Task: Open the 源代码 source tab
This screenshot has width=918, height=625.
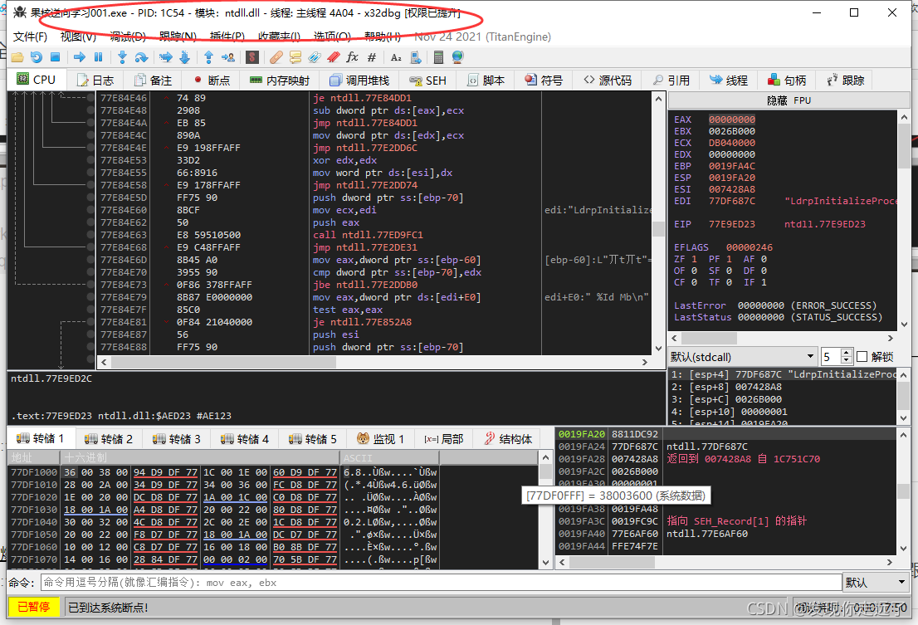Action: pos(608,80)
